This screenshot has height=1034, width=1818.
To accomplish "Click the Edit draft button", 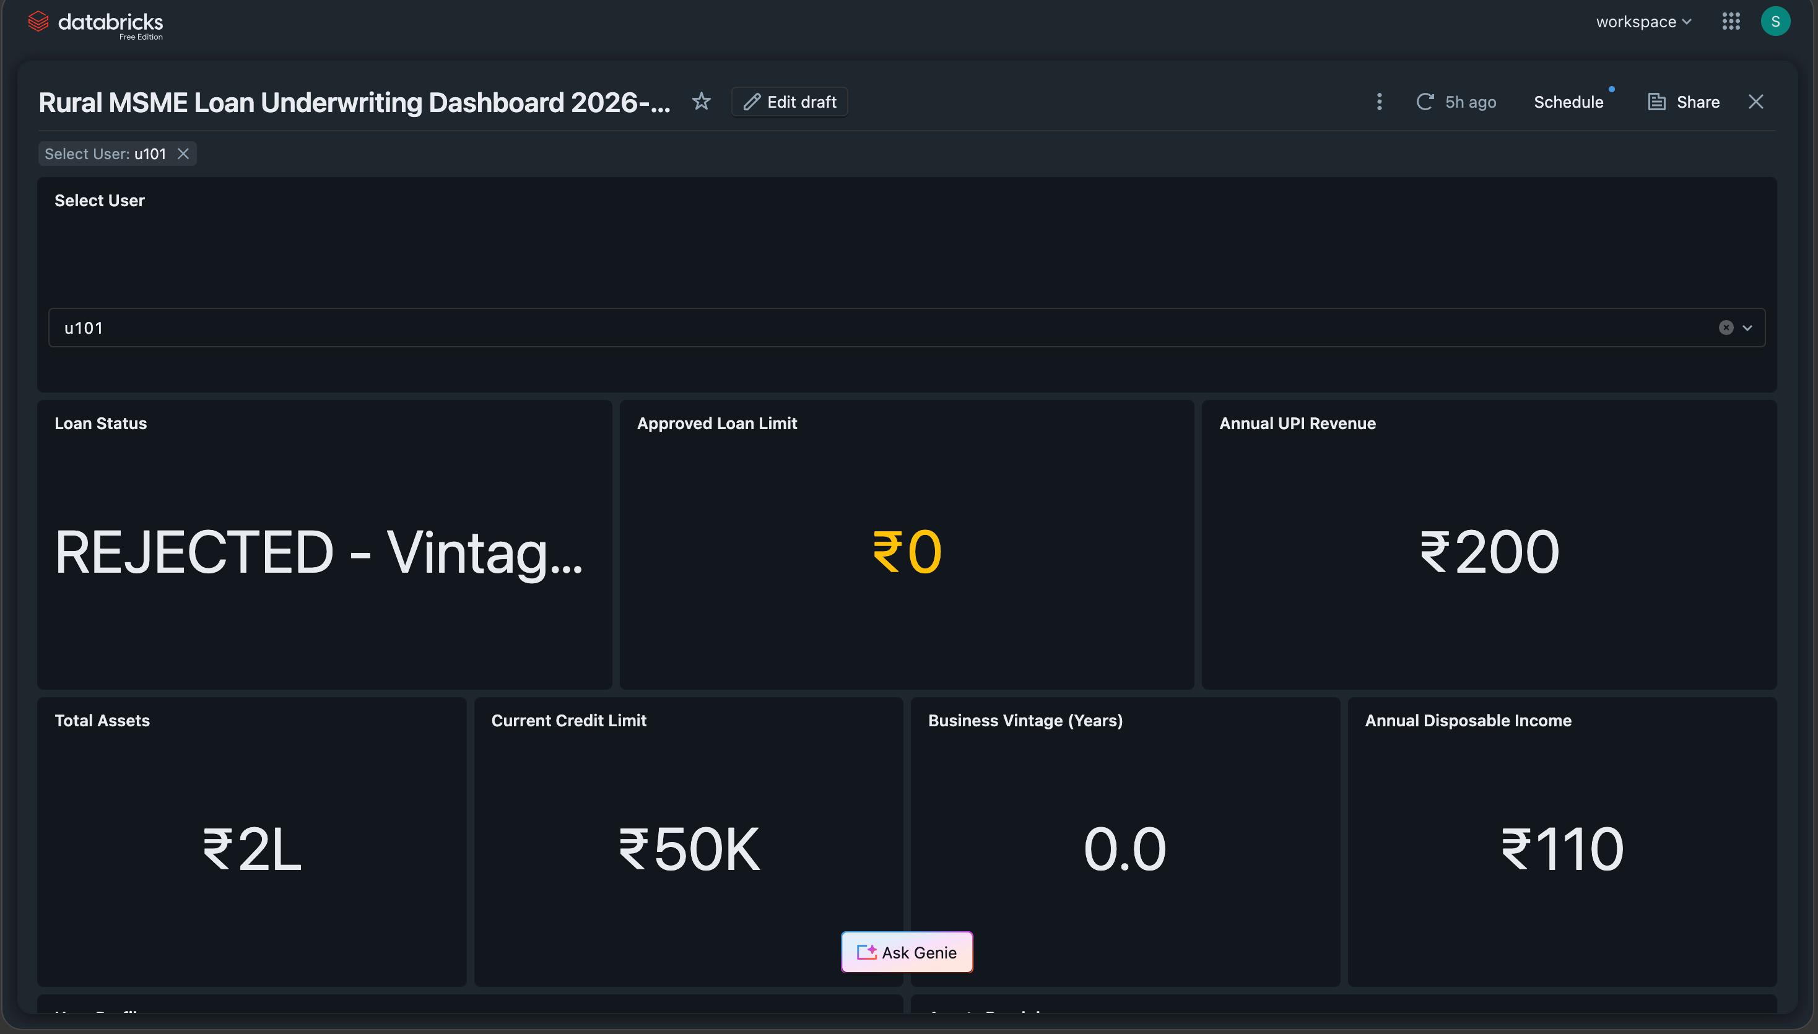I will coord(789,102).
